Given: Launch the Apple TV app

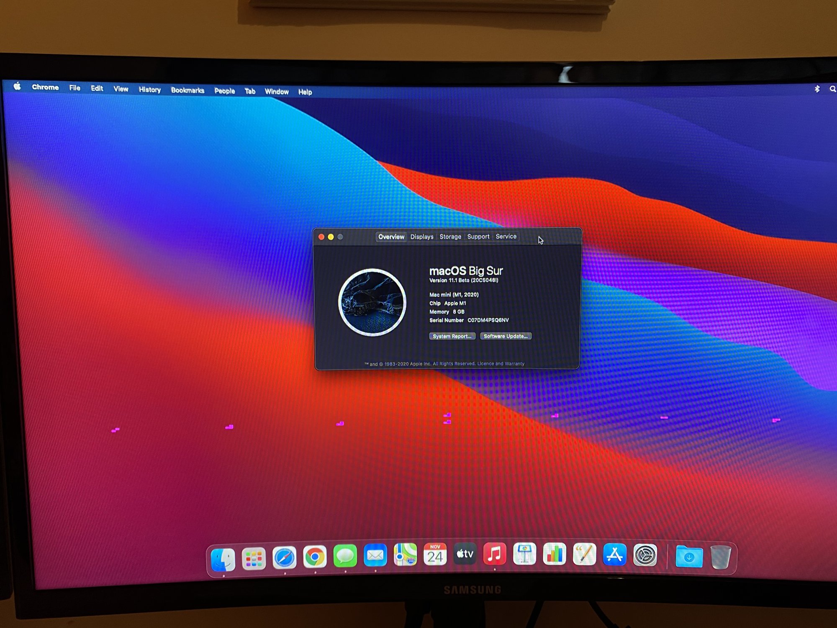Looking at the screenshot, I should pos(465,554).
